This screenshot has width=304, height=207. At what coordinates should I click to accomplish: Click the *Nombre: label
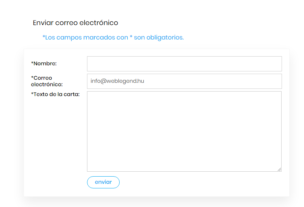point(44,63)
